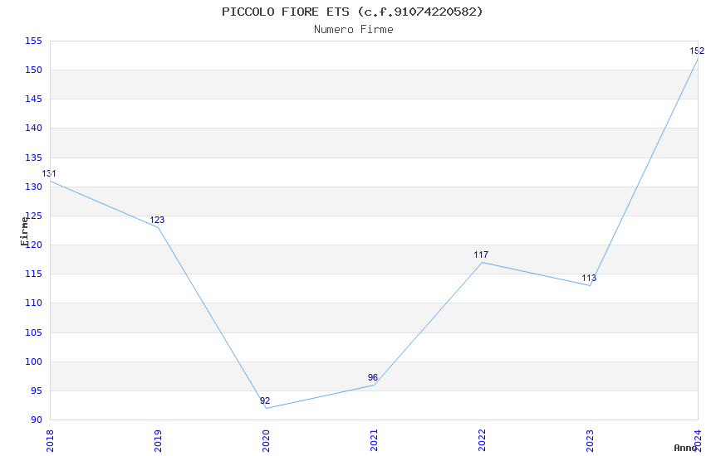The image size is (706, 456).
Task: Click the 2022 x-axis year label
Action: coord(482,439)
